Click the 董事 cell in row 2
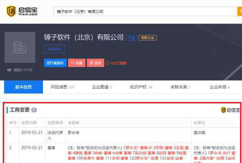Viewport: 242px width, 163px height. point(51,148)
